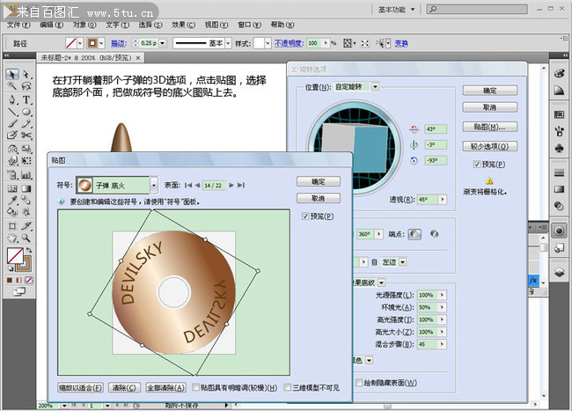Click the 透视 angle input field
This screenshot has width=572, height=411.
[x=425, y=199]
